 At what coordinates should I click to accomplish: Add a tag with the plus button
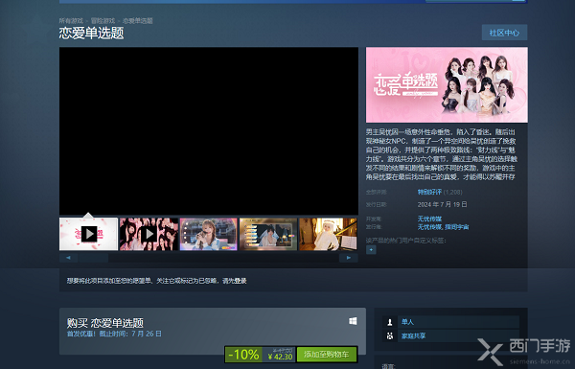(x=371, y=250)
